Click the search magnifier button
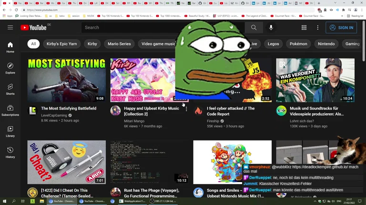This screenshot has width=366, height=205. click(x=254, y=28)
